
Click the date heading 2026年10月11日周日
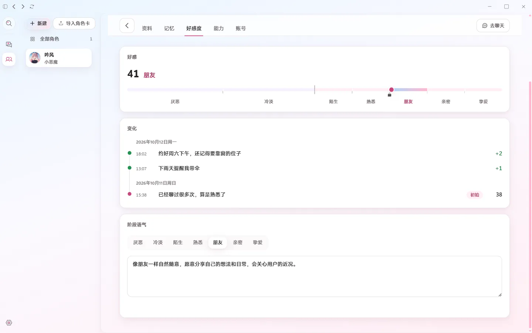pos(156,183)
